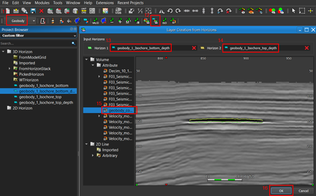Select the arrow pointer tool

(294, 10)
